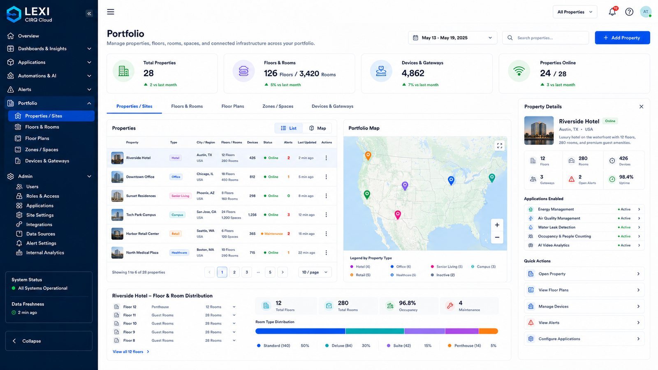
Task: Open row actions for Harbor Retail Center
Action: coord(326,234)
